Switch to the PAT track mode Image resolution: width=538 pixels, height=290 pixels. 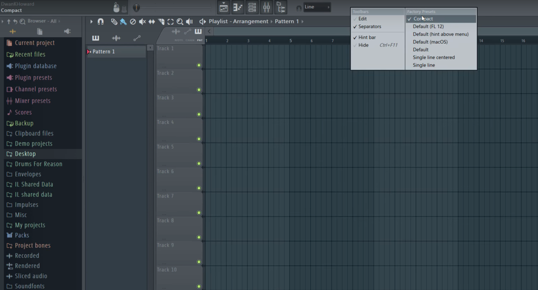(x=200, y=40)
